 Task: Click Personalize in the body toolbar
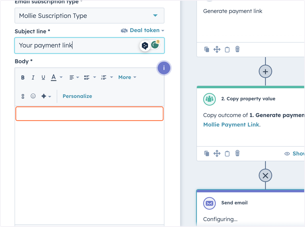click(x=77, y=96)
